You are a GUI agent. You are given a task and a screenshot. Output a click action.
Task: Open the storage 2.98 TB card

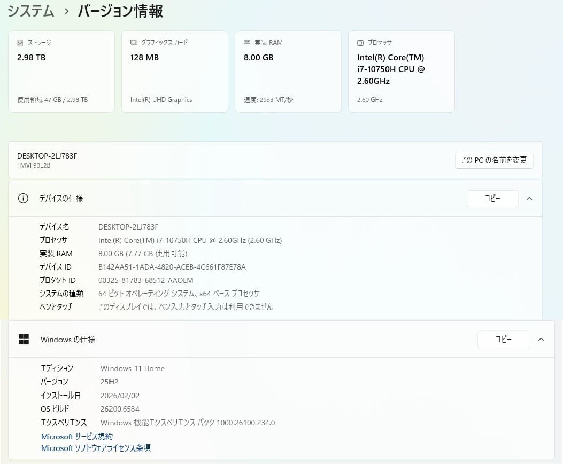point(61,72)
